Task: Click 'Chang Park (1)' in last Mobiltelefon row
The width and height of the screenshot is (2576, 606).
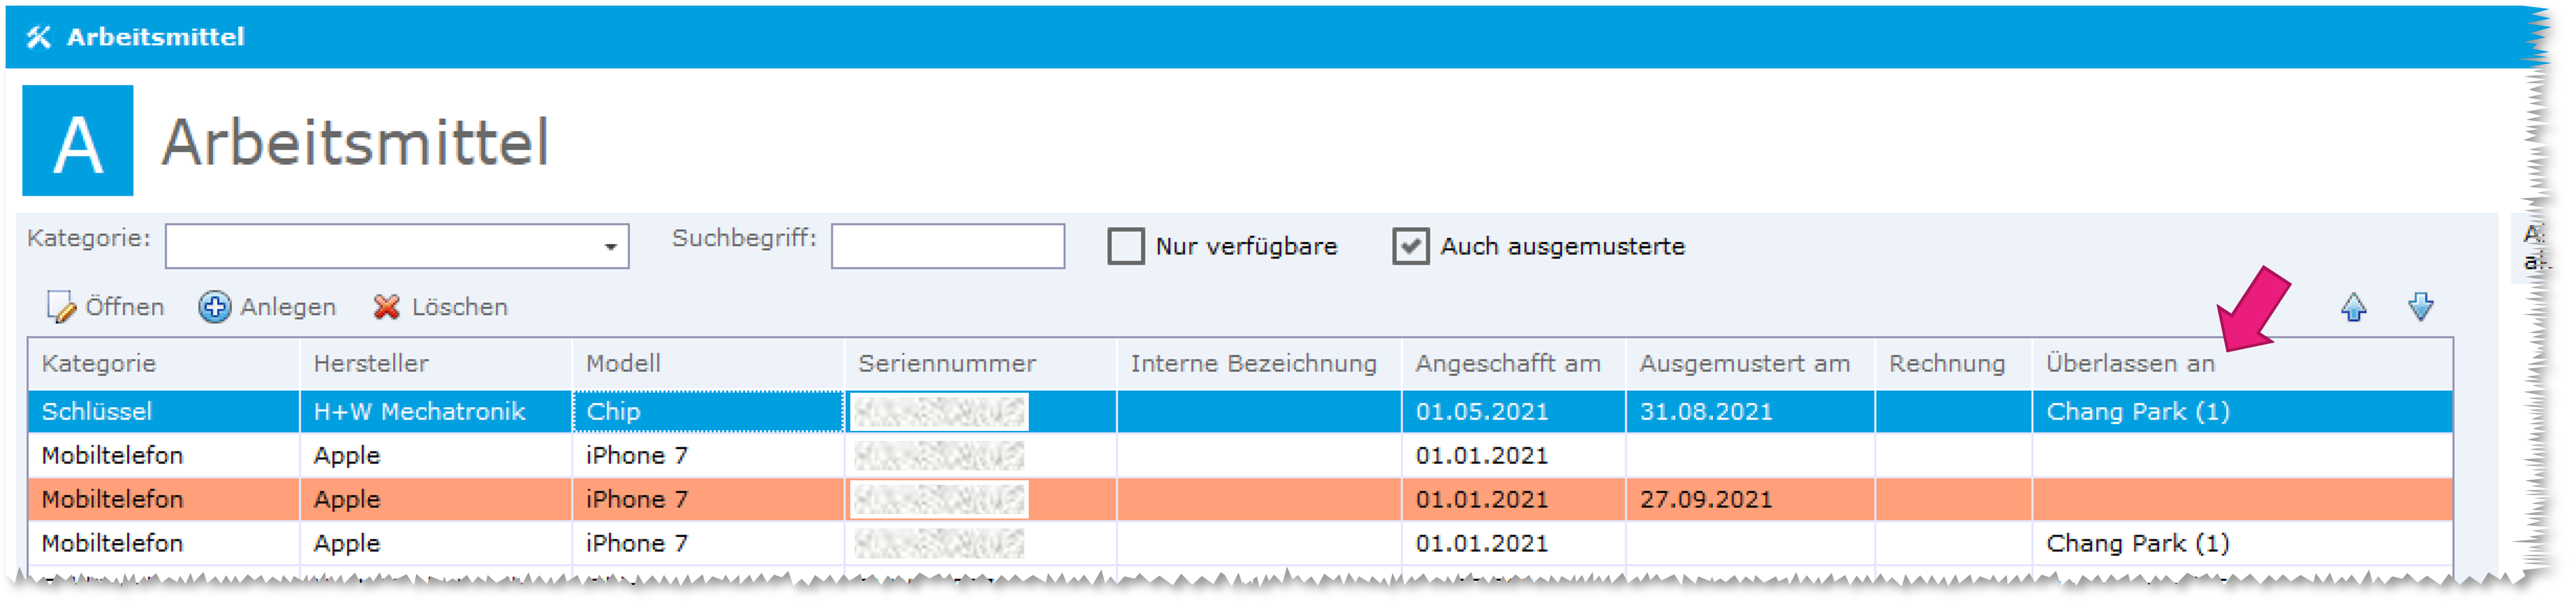Action: (2137, 543)
